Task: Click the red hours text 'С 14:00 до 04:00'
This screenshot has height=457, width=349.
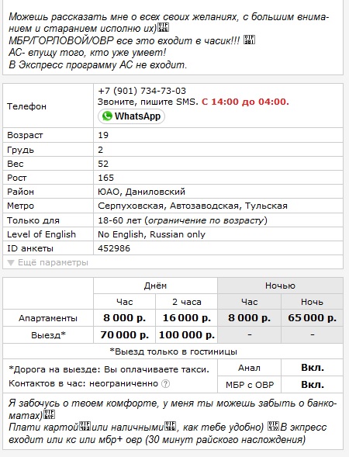Action: point(245,102)
